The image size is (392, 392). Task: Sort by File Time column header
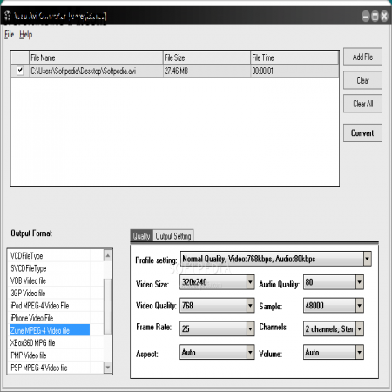[294, 57]
